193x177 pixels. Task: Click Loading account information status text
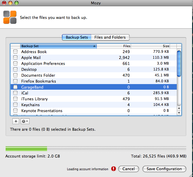(88, 169)
